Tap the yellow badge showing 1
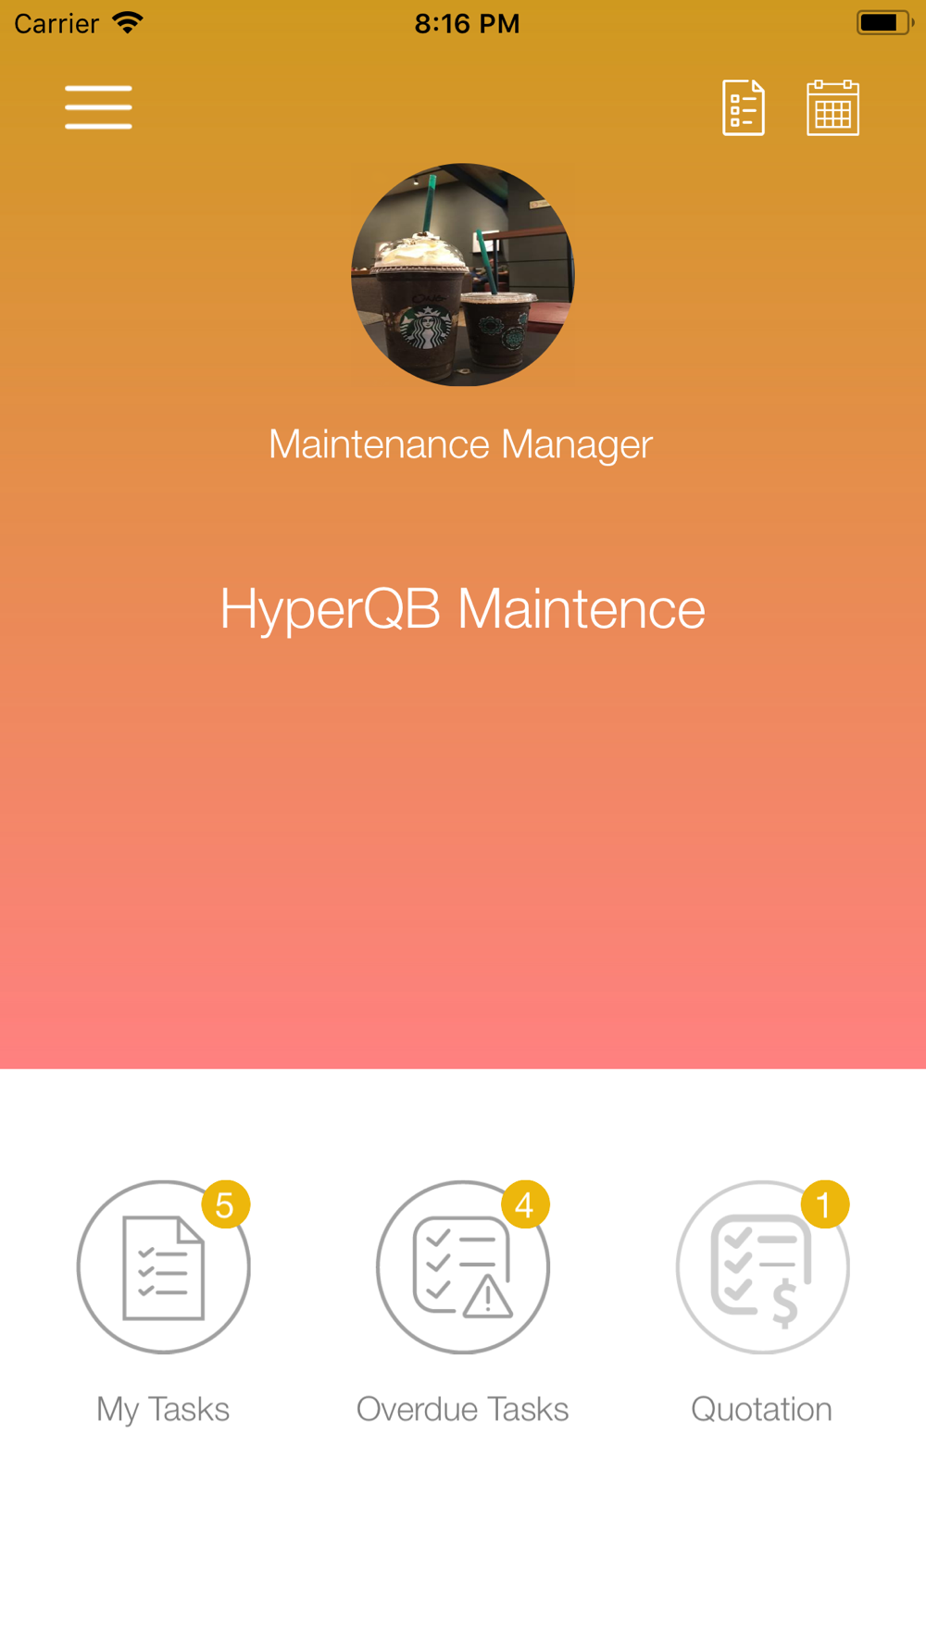Screen dimensions: 926x1646 pos(824,1204)
